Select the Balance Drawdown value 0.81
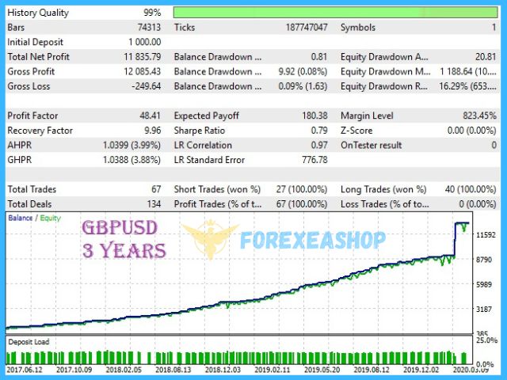507x380 pixels. coord(319,57)
